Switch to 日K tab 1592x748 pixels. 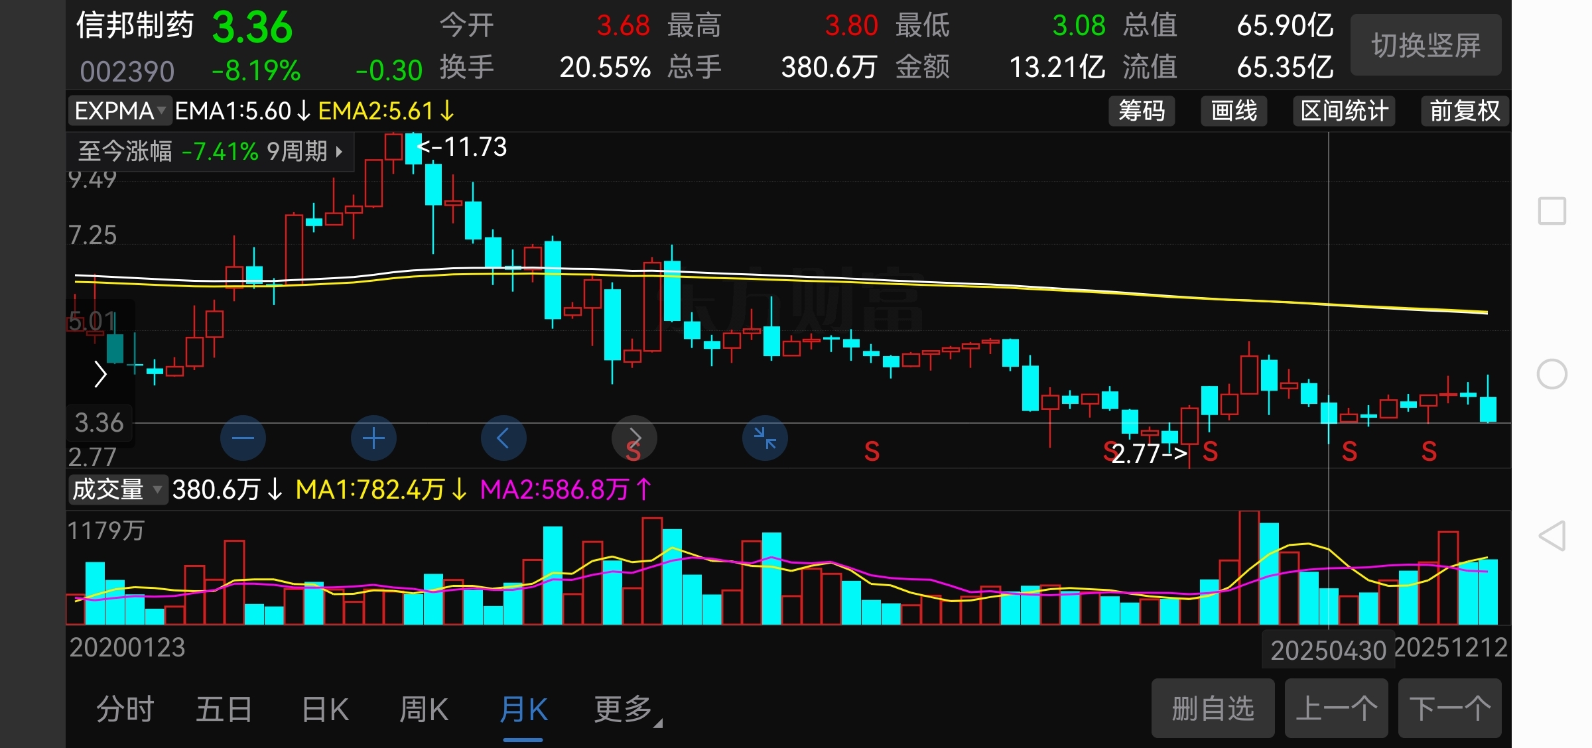pos(324,710)
